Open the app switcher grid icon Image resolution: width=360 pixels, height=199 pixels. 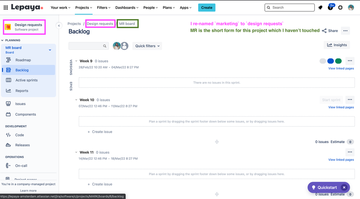(6, 8)
